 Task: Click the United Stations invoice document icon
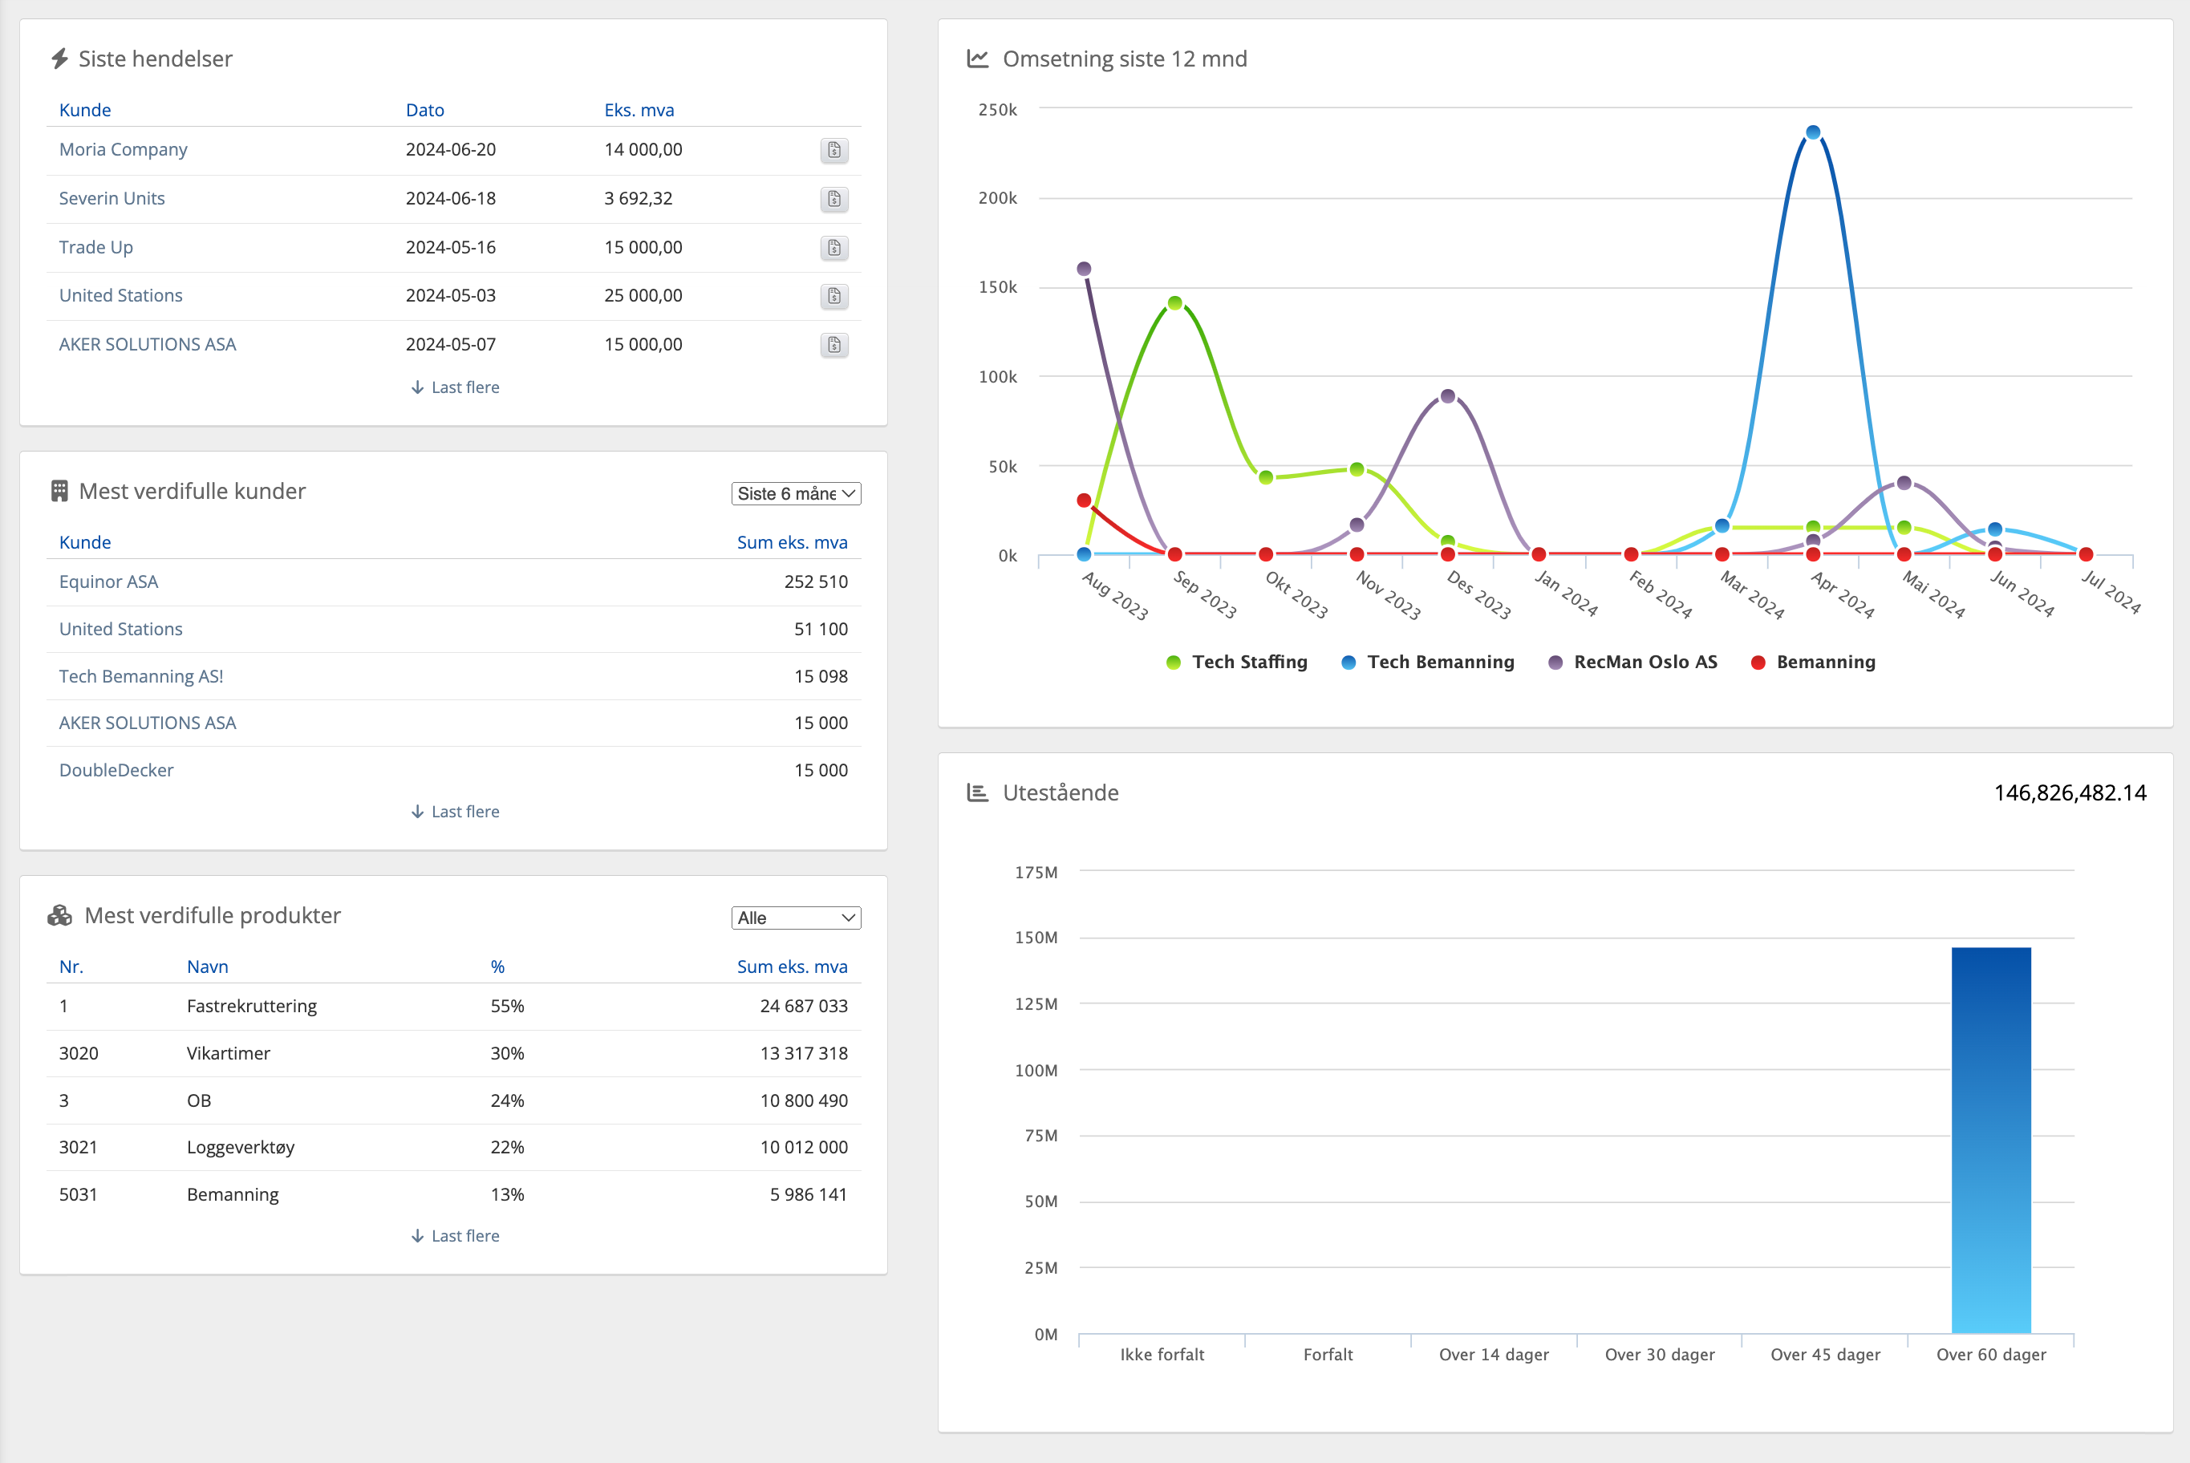pyautogui.click(x=834, y=297)
